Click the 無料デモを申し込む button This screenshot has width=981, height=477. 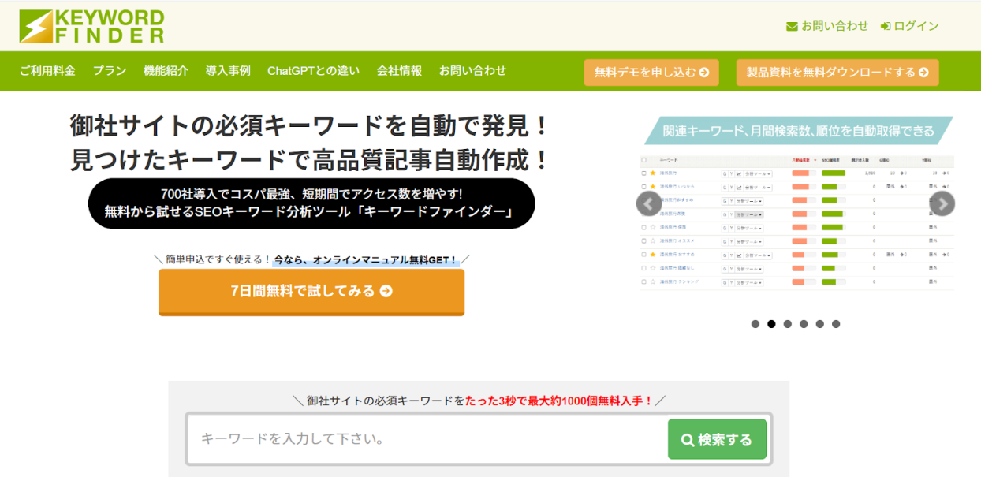click(651, 73)
